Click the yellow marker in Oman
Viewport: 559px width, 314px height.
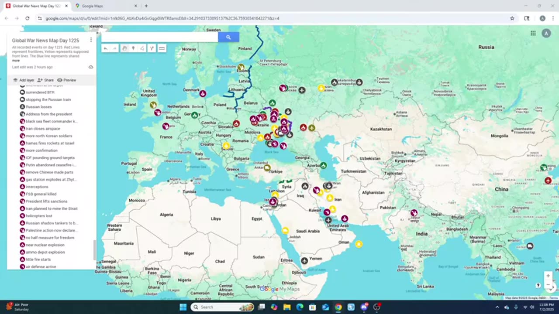359,244
